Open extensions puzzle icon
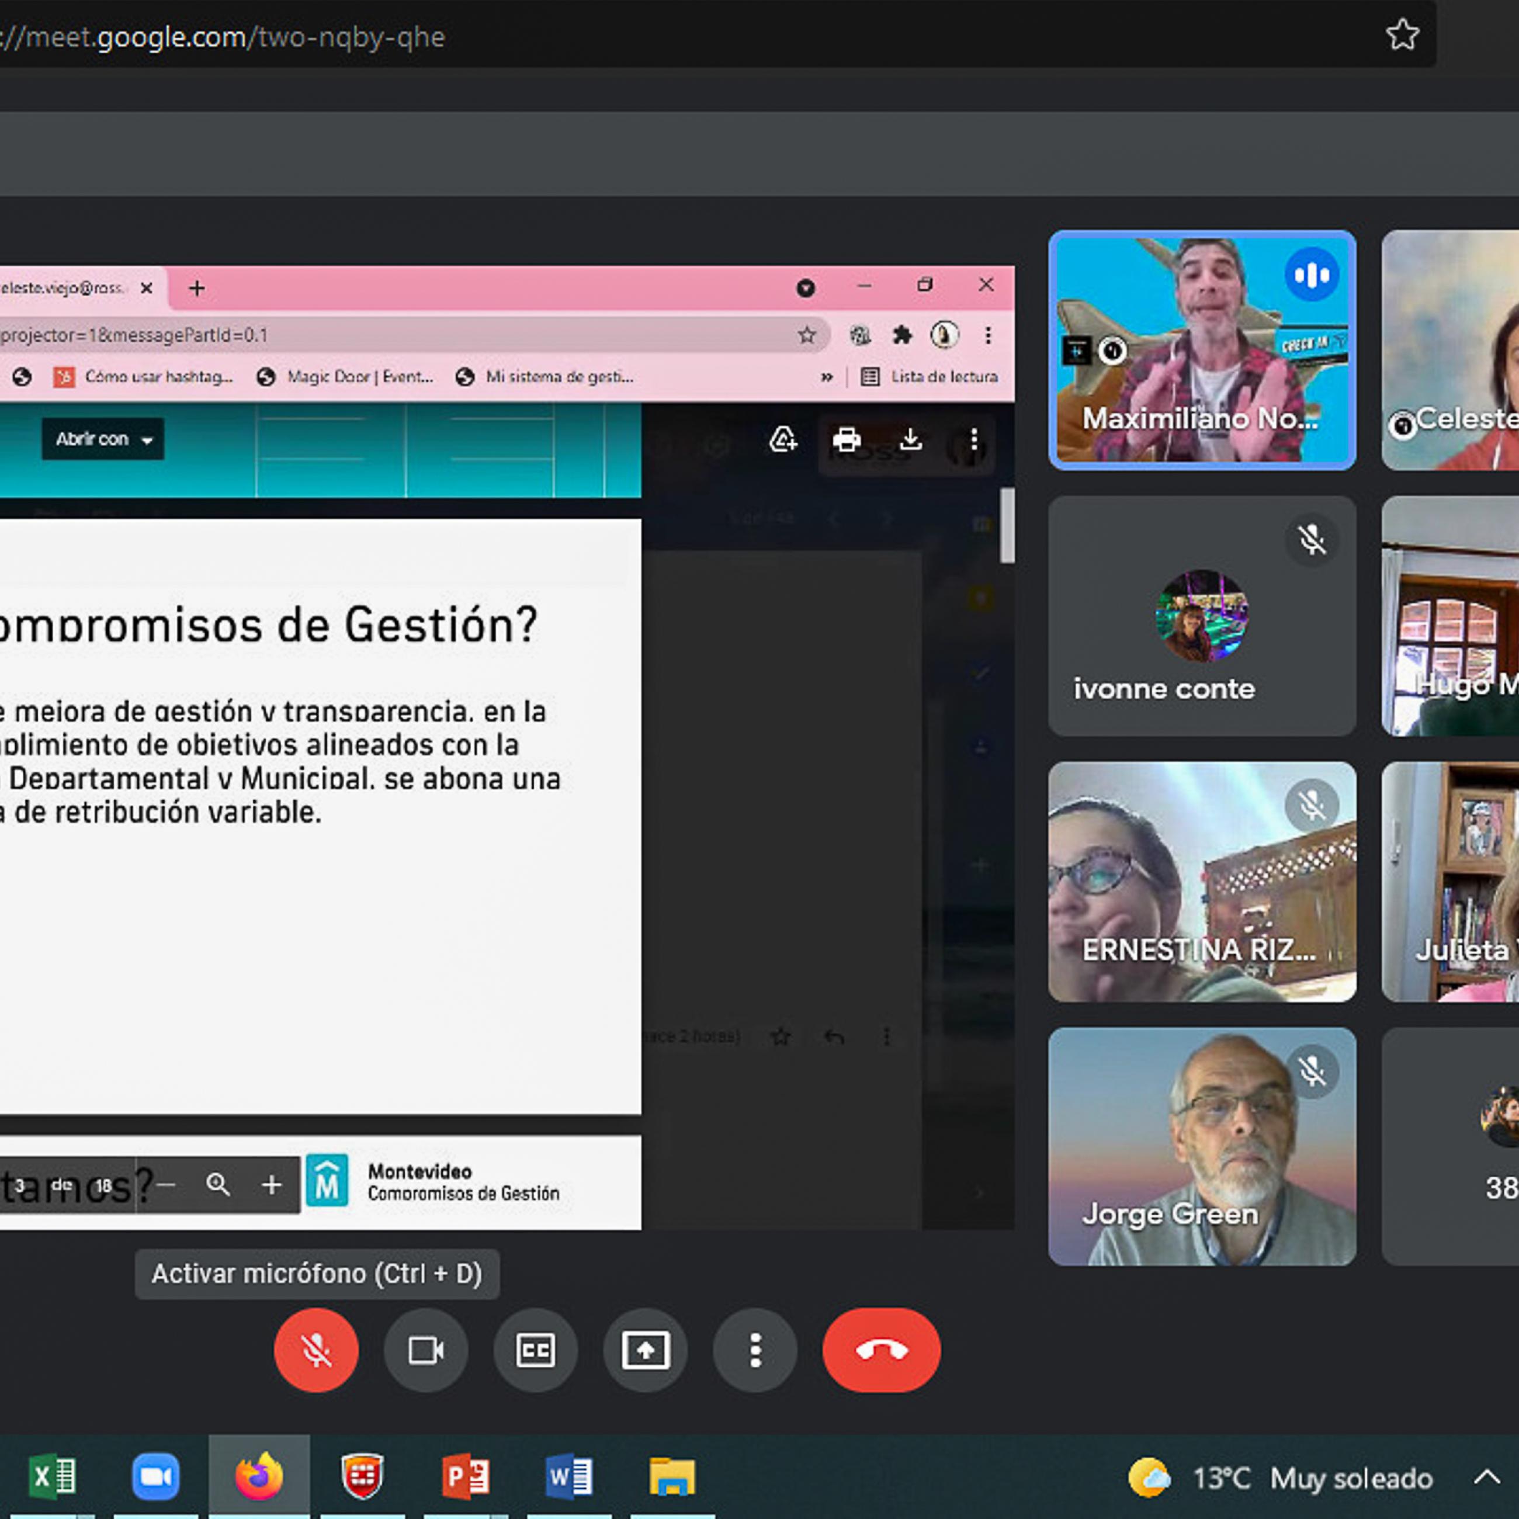The width and height of the screenshot is (1519, 1519). pos(902,336)
